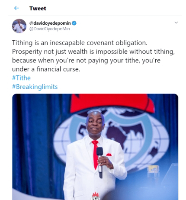
Task: Click the "Tithing is an inescapable" sentence
Action: (x=80, y=43)
